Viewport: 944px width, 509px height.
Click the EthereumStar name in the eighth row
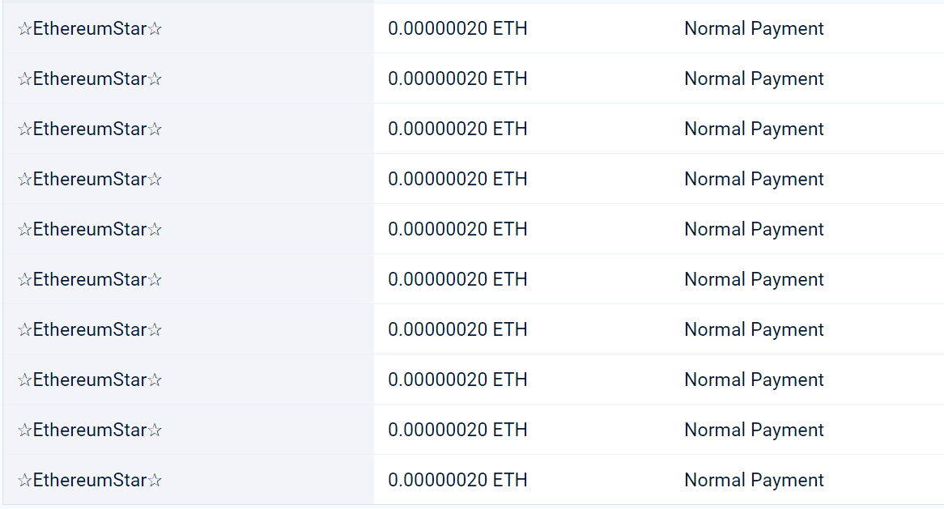click(90, 380)
